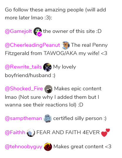Viewport: 122px width, 158px height.
Task: Click the Gamejolt avatar with verified badge
Action: tap(38, 31)
